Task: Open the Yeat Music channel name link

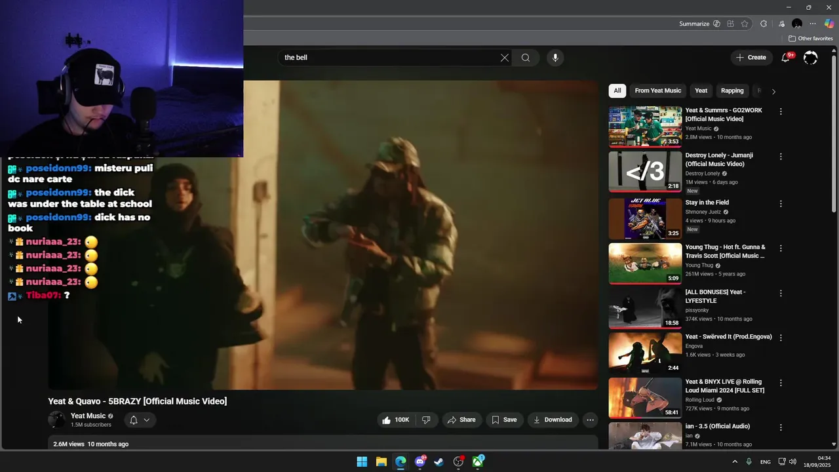Action: 88,416
